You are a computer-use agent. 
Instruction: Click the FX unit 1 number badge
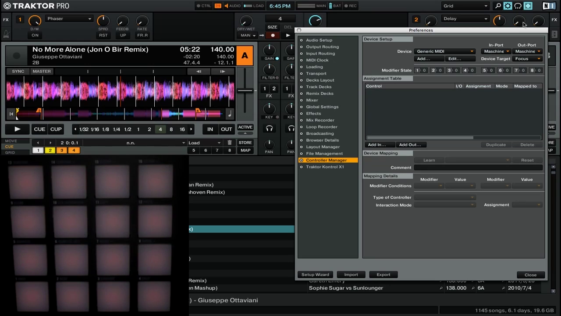20,19
